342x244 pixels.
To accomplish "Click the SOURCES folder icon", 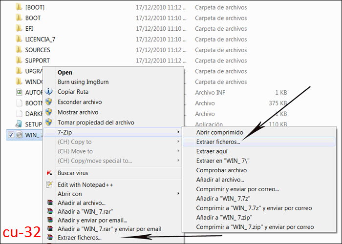I will pyautogui.click(x=19, y=50).
